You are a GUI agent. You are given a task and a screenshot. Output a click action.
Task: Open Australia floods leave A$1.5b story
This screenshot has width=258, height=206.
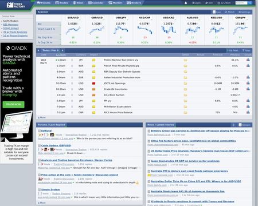(x=187, y=191)
